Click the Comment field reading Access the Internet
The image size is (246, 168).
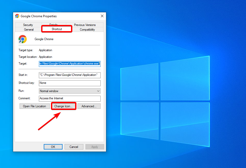pyautogui.click(x=69, y=99)
